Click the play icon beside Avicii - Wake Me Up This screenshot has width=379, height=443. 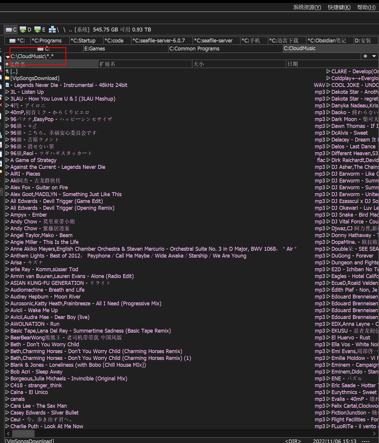click(x=7, y=310)
